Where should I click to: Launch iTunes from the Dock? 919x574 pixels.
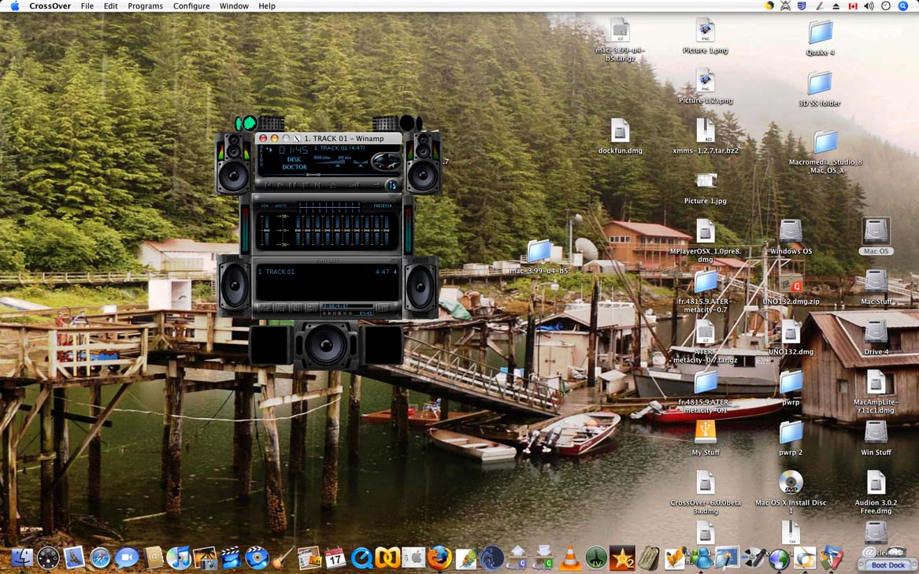tap(178, 557)
